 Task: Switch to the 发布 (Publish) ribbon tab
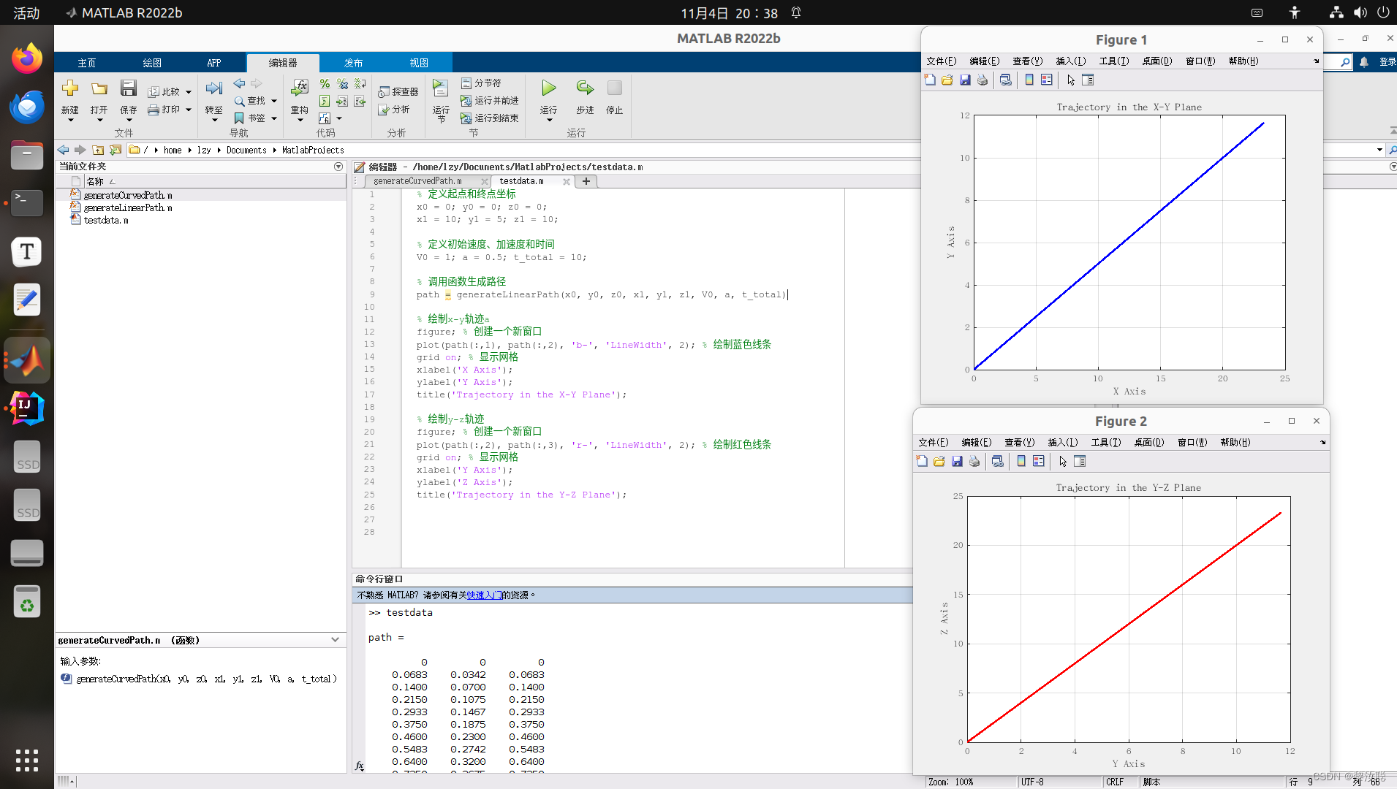pyautogui.click(x=354, y=63)
